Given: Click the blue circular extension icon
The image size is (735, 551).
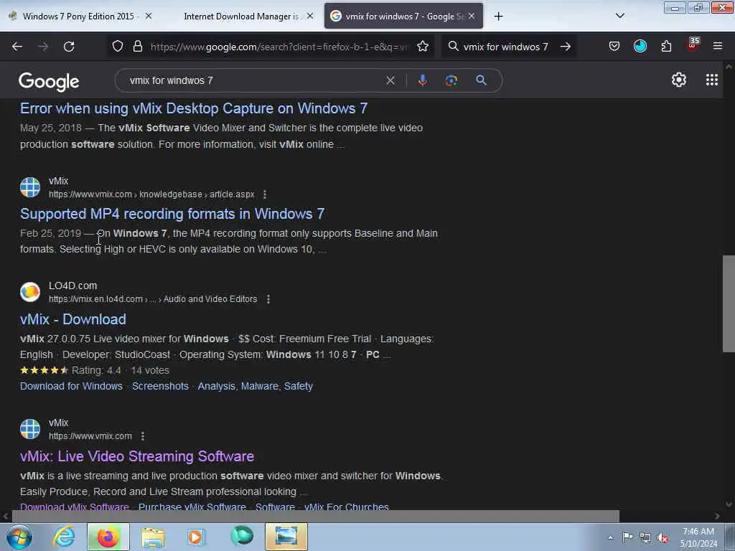Looking at the screenshot, I should pos(640,47).
